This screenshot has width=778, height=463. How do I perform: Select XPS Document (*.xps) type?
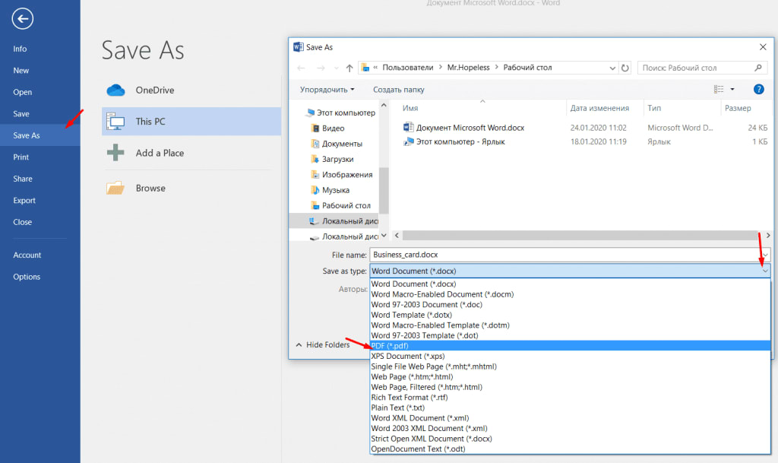(570, 357)
